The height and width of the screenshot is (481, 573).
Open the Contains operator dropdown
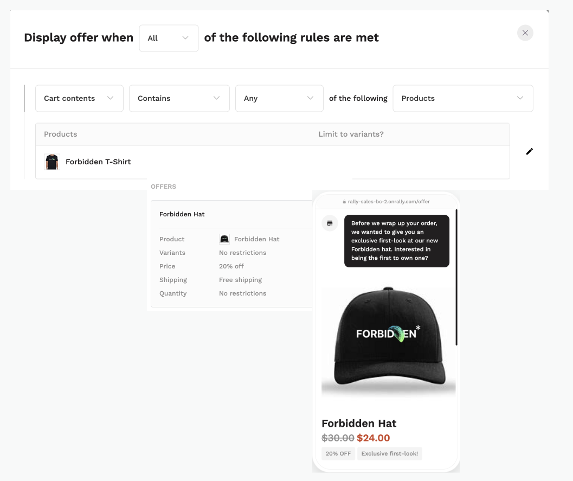coord(179,98)
